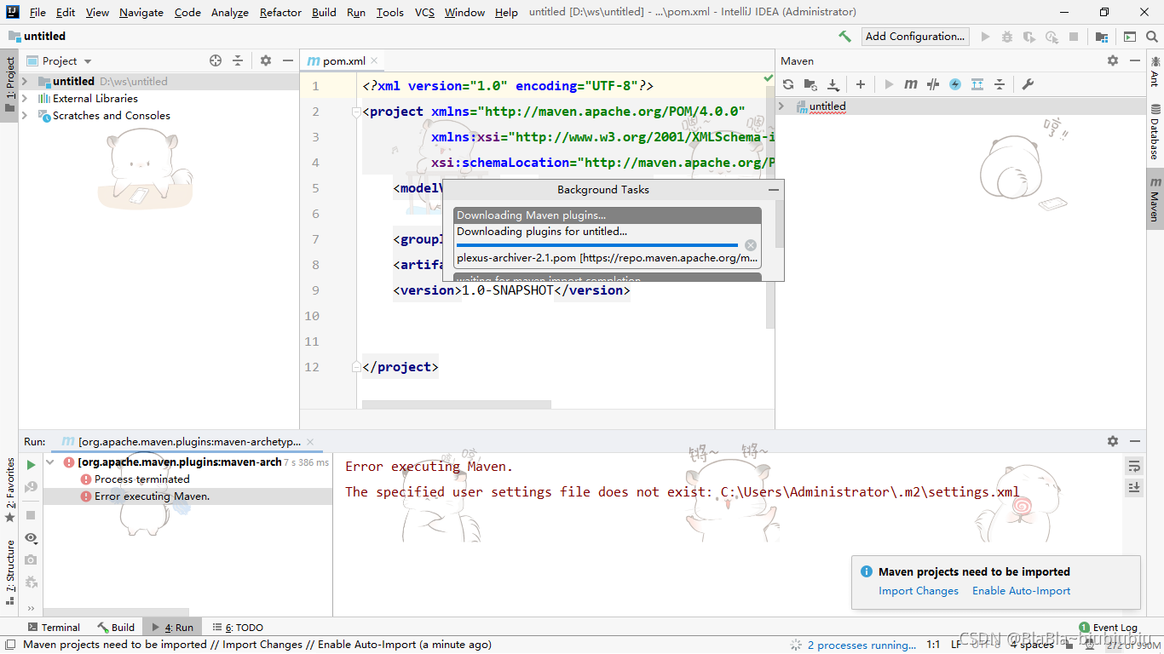Hide the Maven tool window
Viewport: 1164px width, 654px height.
[1135, 60]
